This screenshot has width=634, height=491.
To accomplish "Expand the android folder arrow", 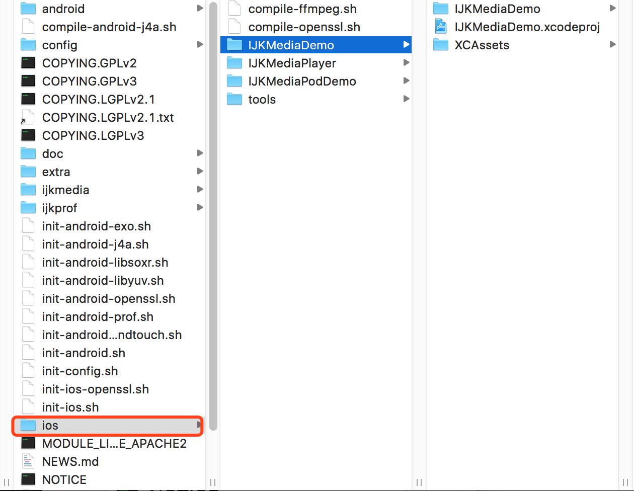I will (200, 9).
